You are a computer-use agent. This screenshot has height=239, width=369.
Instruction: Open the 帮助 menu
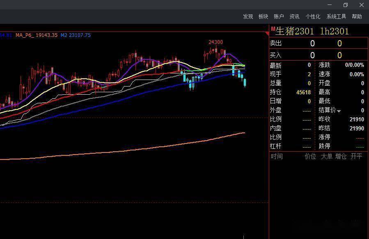(357, 16)
